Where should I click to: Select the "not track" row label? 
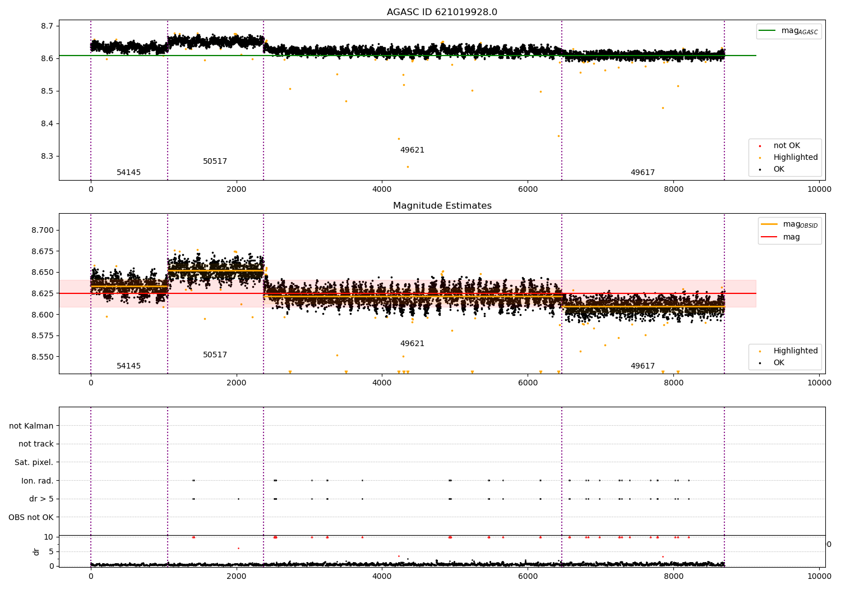click(x=36, y=444)
